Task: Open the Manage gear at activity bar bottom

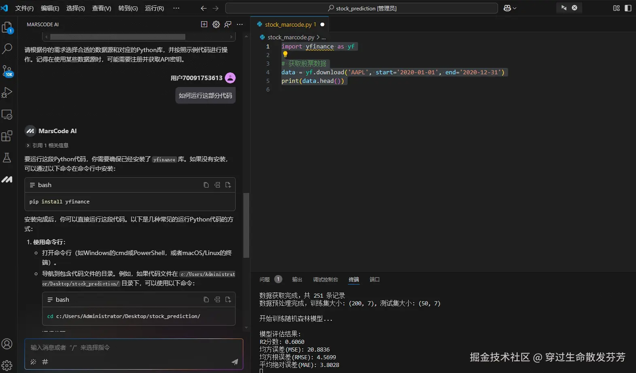Action: (x=7, y=365)
